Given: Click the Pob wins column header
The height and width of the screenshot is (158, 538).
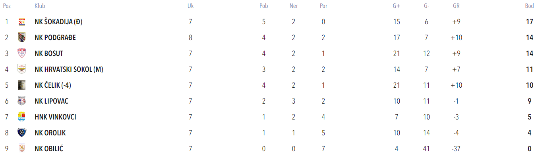Looking at the screenshot, I should coord(264,6).
